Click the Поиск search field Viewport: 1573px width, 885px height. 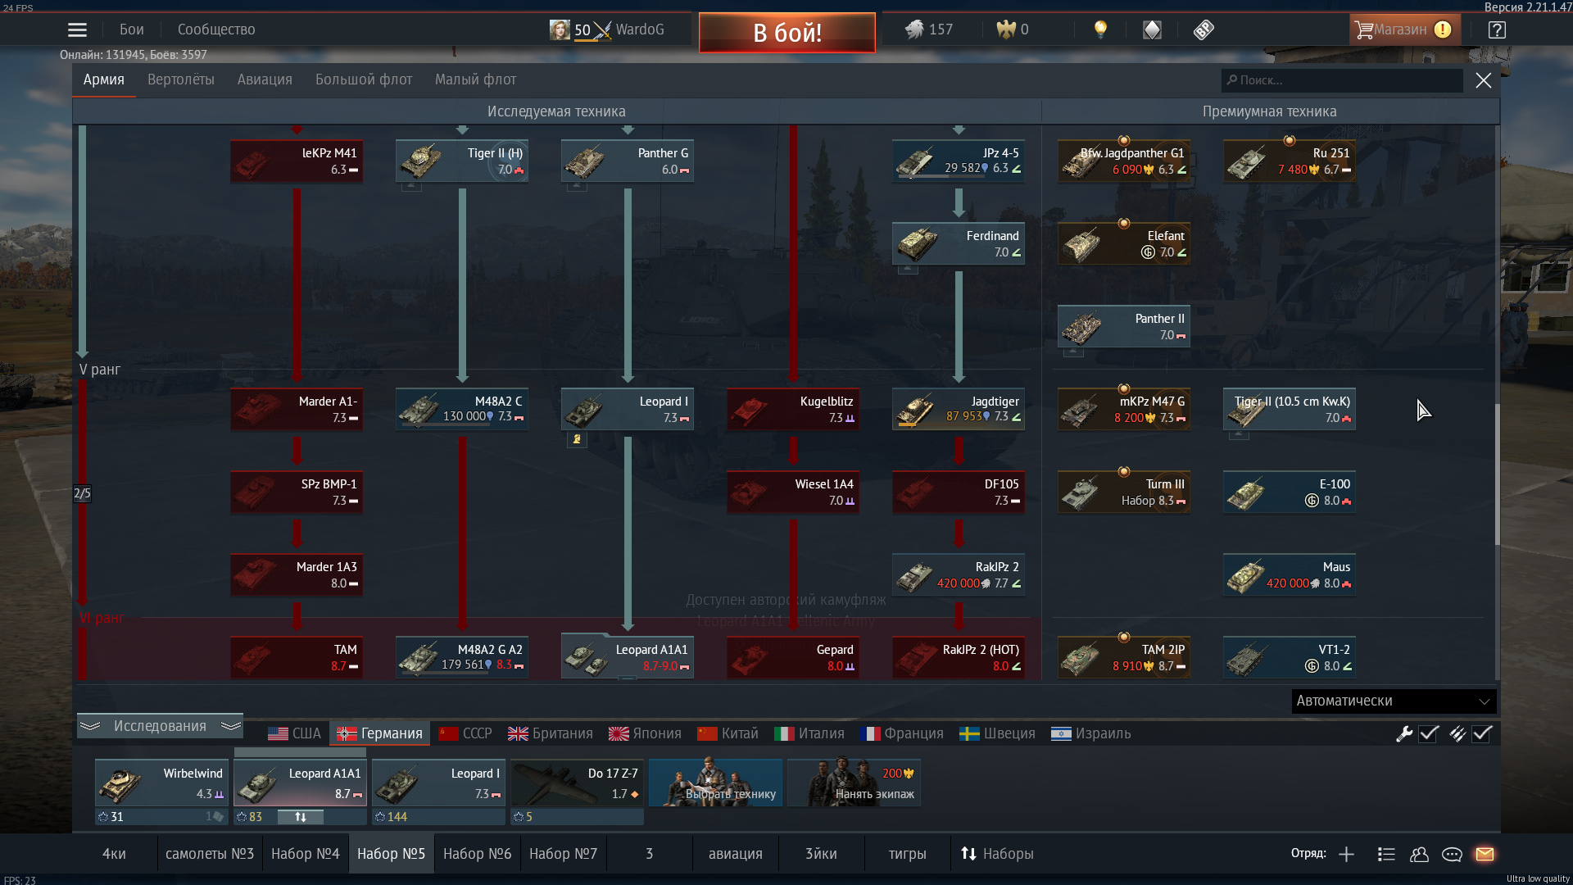[x=1341, y=80]
